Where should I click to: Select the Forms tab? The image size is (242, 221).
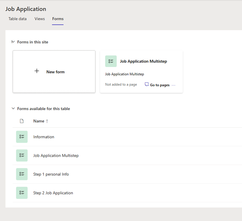(58, 19)
